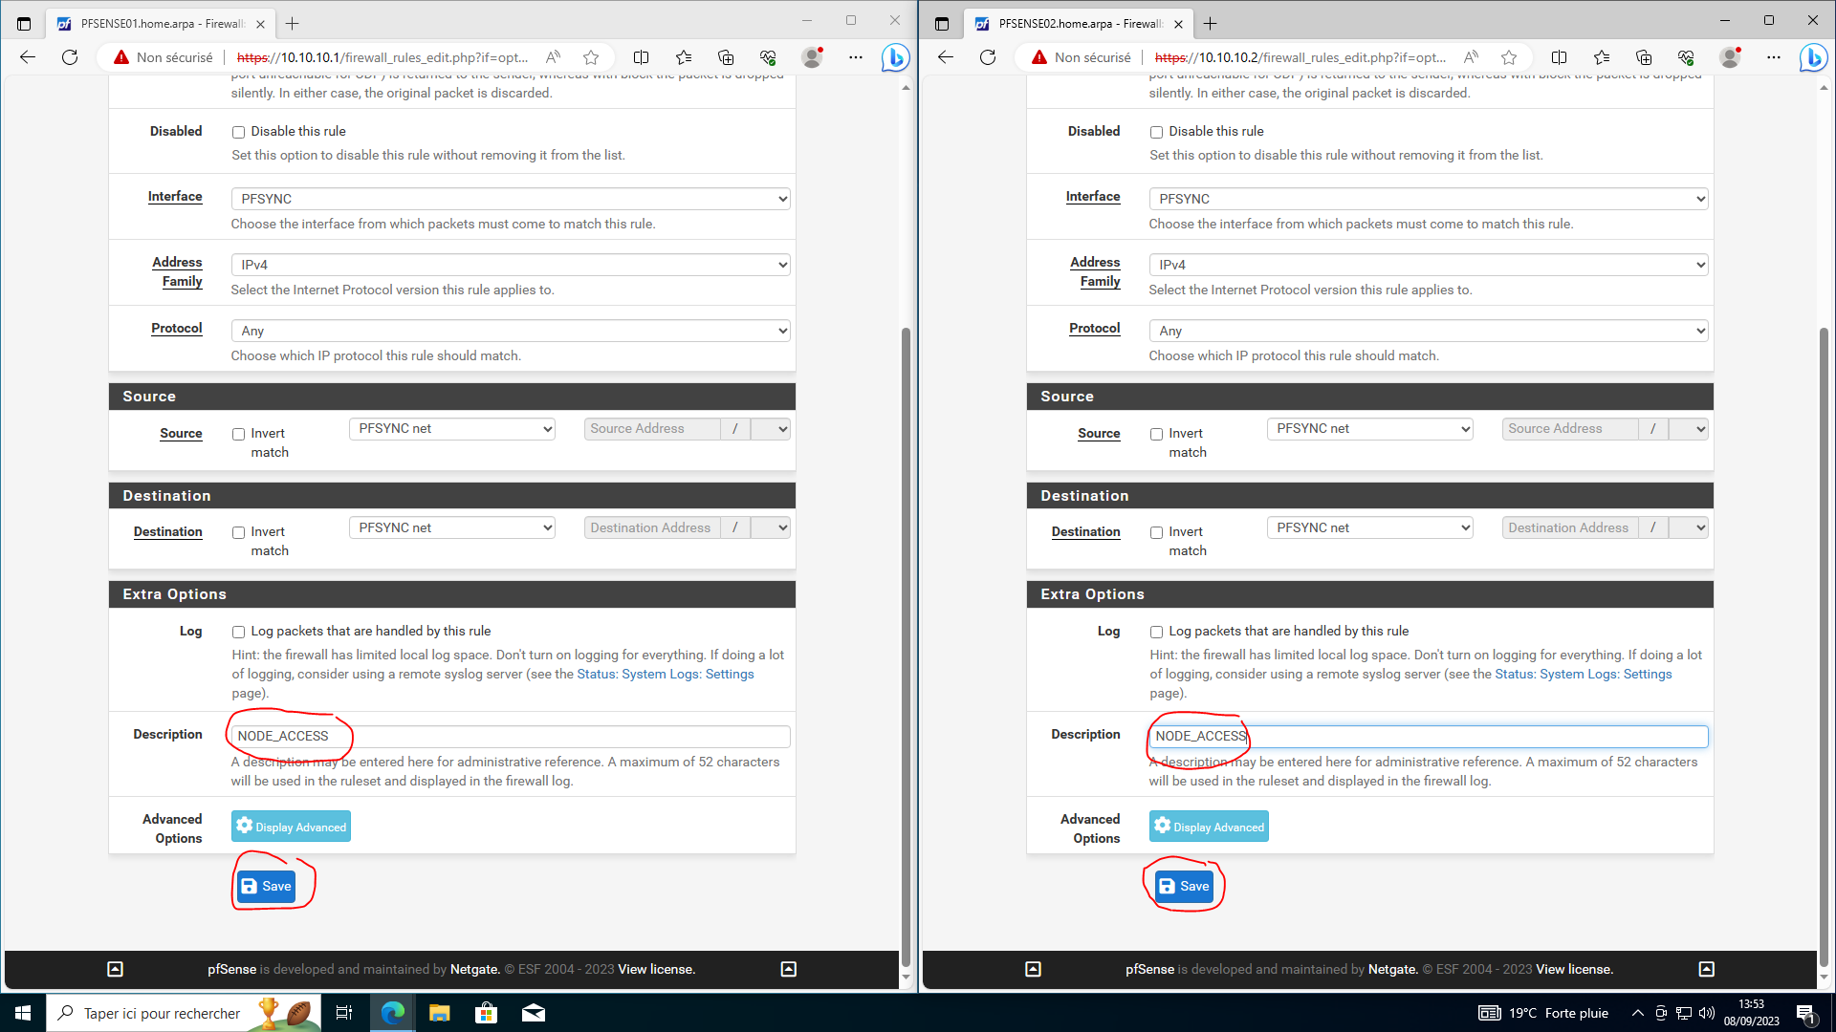Click Display Advanced button on PFSENSE02

point(1209,827)
